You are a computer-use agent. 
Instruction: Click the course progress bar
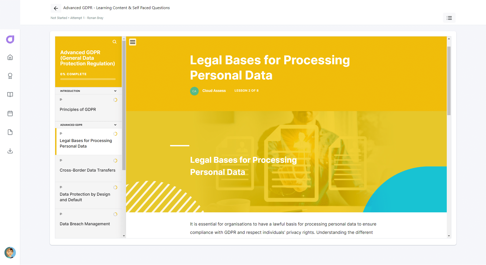[x=88, y=79]
